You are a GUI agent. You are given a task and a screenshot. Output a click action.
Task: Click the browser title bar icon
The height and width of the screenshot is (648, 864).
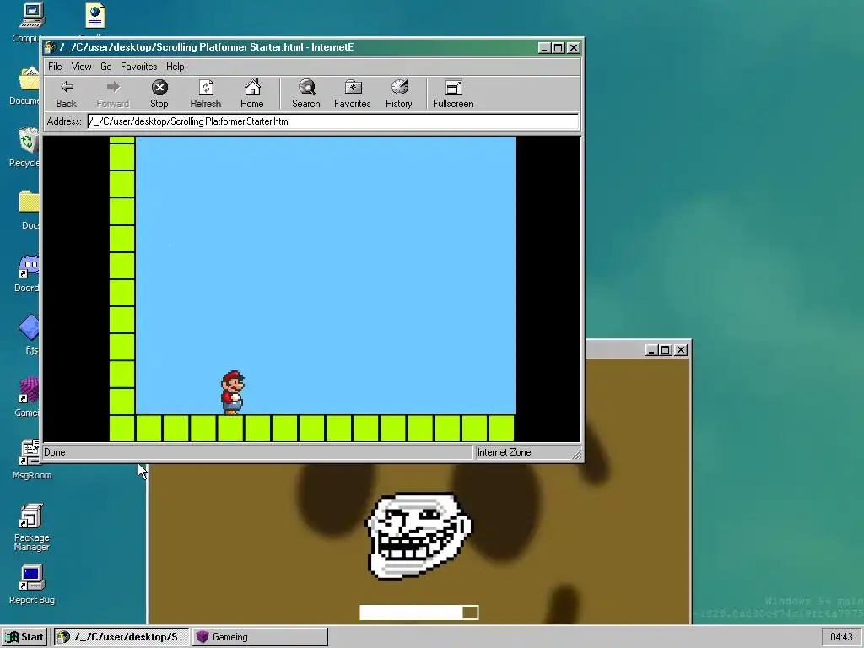pos(50,47)
